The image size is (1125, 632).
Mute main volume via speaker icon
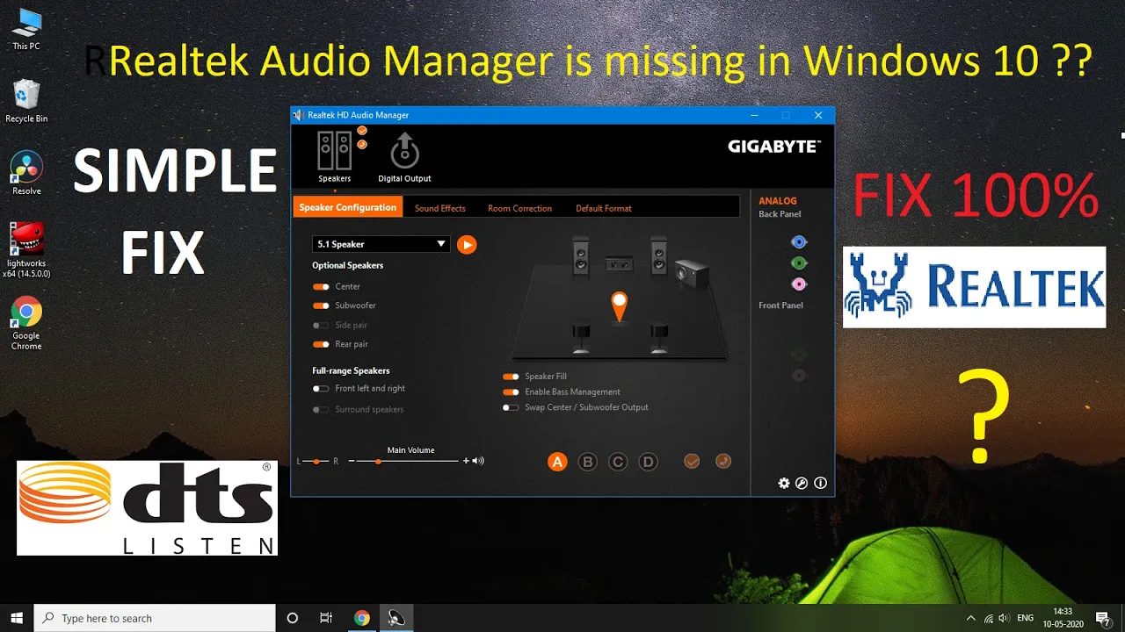pos(478,461)
